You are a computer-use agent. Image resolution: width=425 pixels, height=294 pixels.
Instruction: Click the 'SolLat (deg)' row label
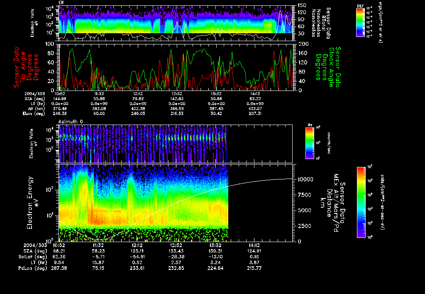click(32, 257)
